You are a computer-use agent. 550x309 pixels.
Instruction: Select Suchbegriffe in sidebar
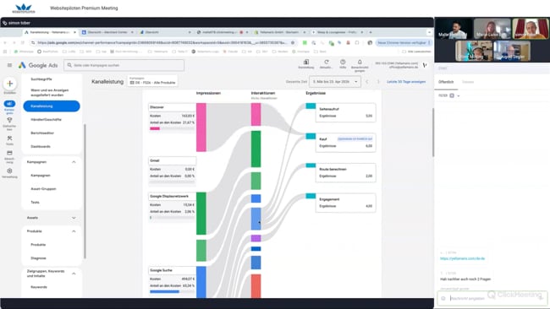41,79
